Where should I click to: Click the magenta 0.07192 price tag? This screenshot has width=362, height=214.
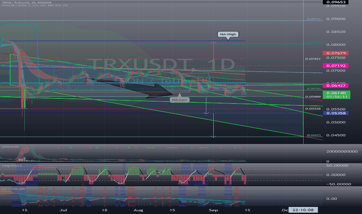tap(336, 66)
